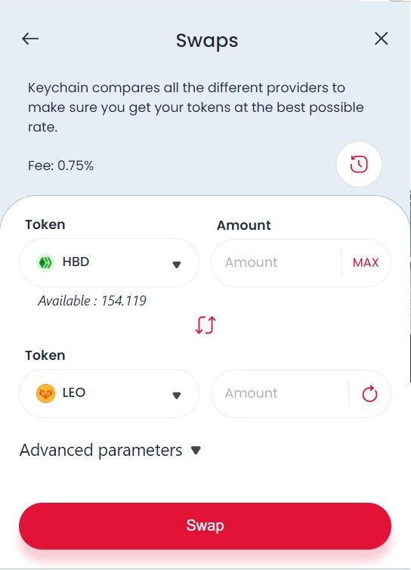Click the HBD token logo icon
411x570 pixels.
click(x=45, y=262)
